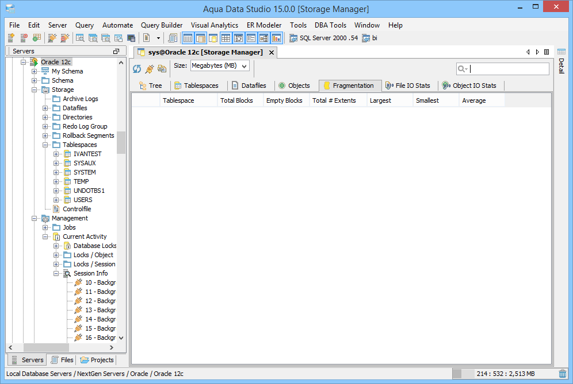Click the dark terminal window toolbar icon

[x=131, y=37]
